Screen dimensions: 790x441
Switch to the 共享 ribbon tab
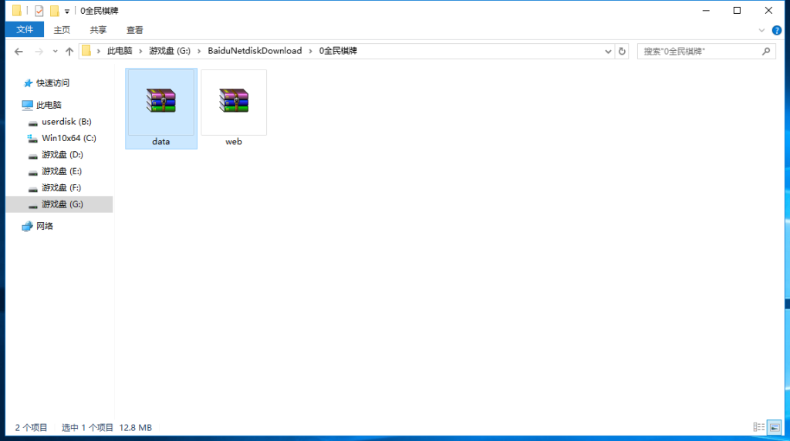(98, 30)
